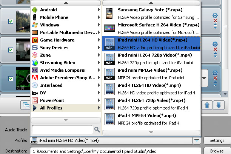Open the Settings button
This screenshot has height=154, width=231.
217,140
